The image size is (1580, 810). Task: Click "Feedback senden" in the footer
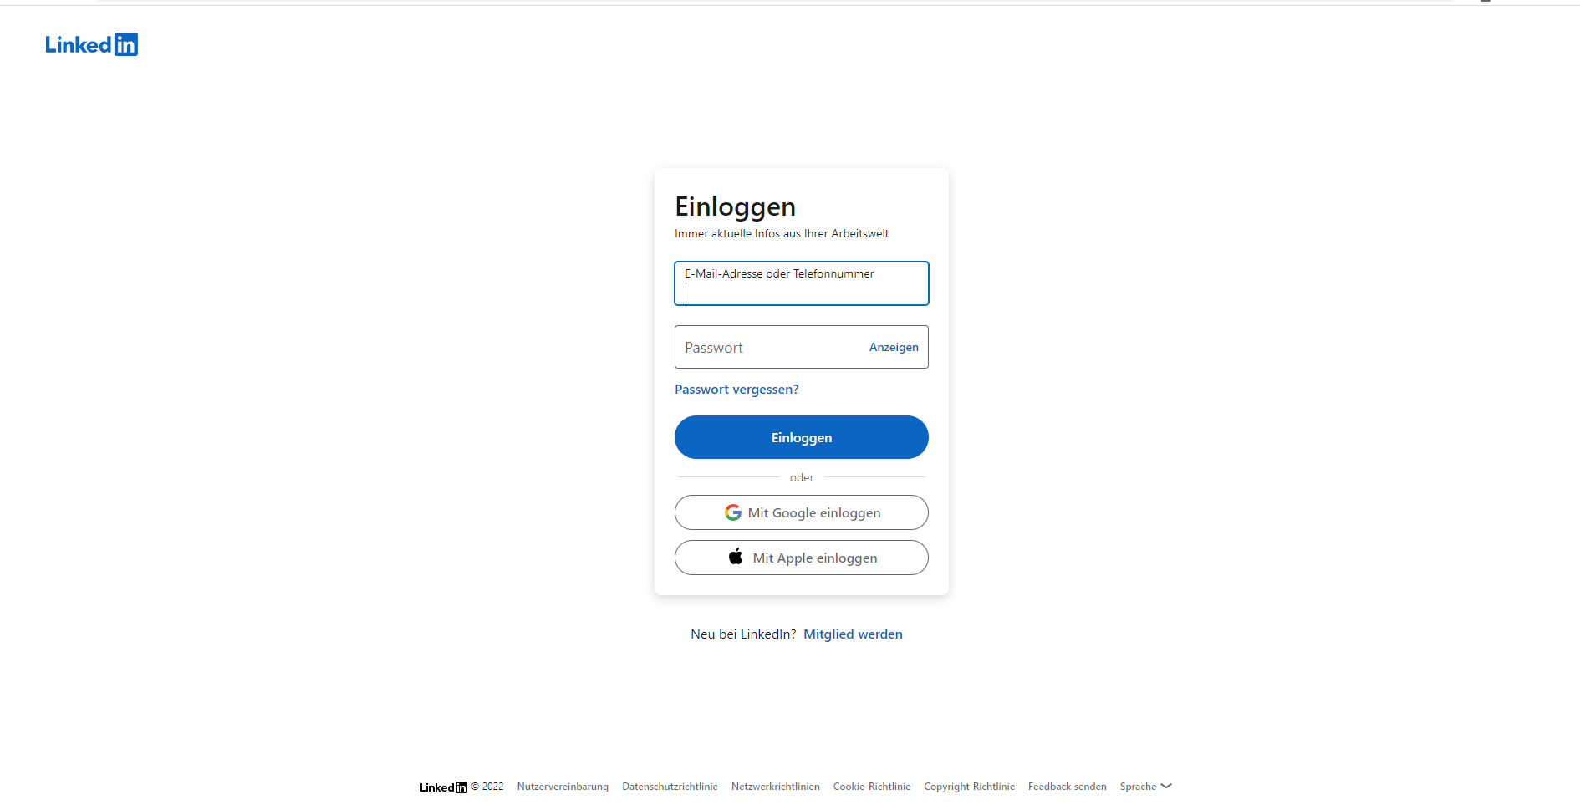pos(1067,787)
